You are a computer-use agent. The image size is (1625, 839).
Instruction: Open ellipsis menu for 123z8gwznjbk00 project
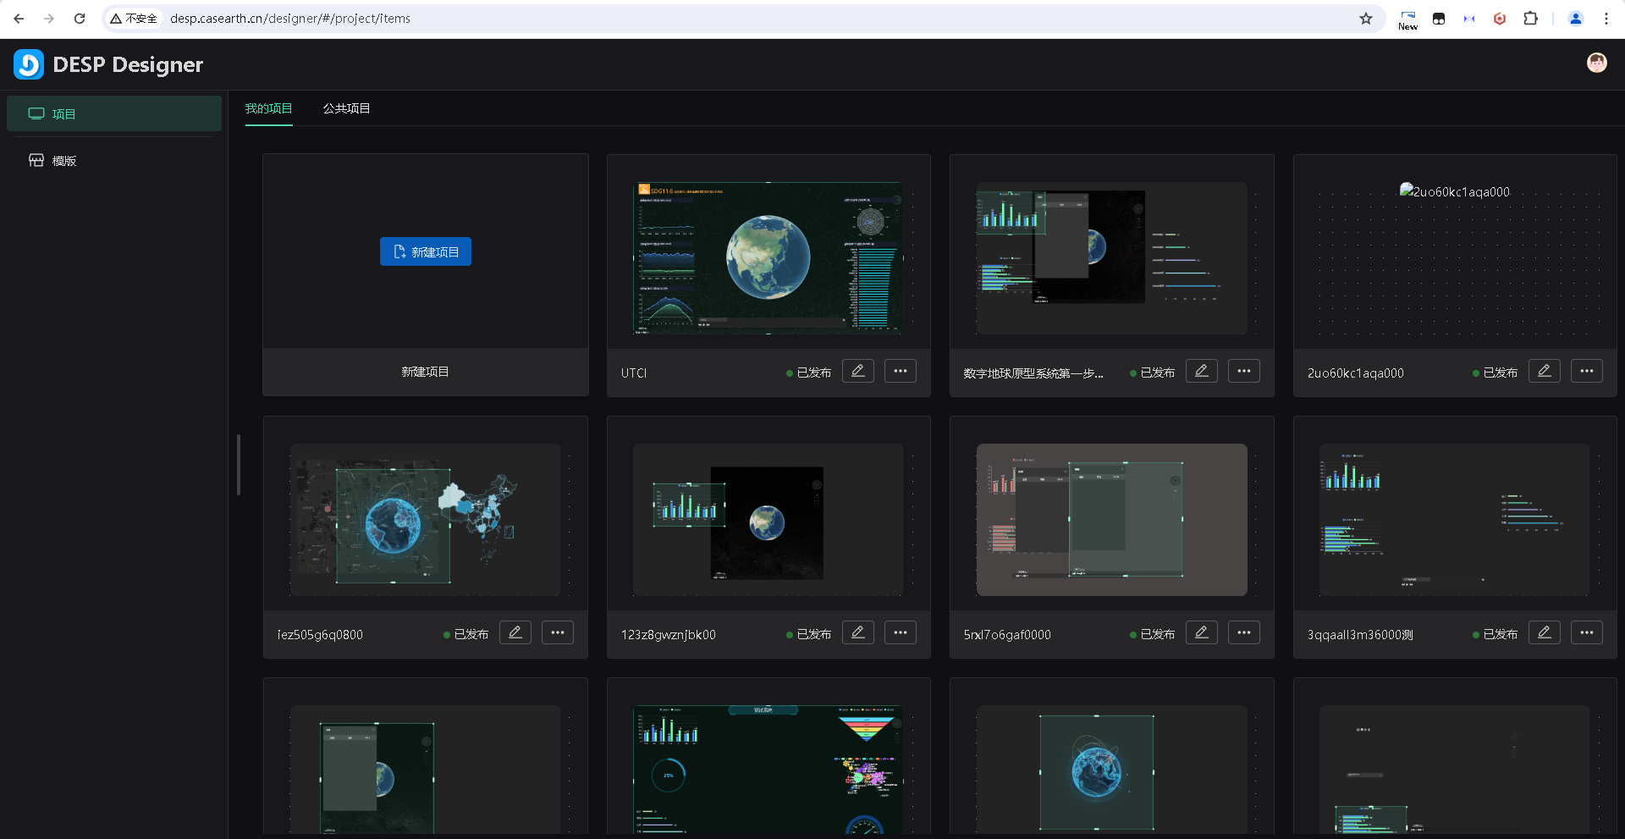[x=900, y=632]
